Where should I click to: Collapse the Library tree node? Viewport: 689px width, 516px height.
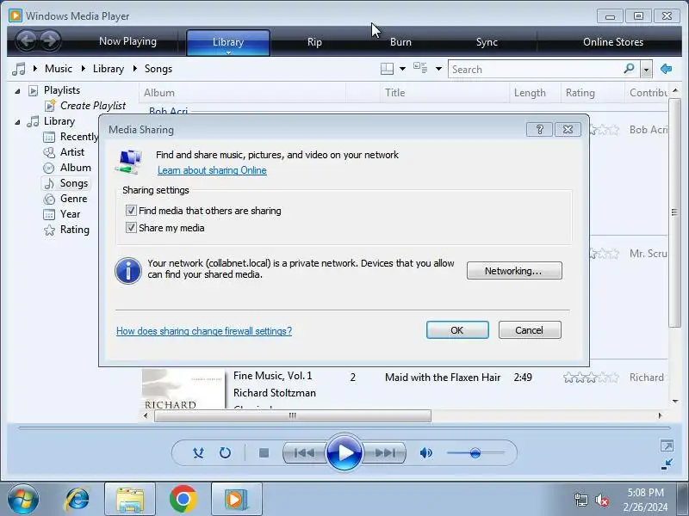pos(17,122)
